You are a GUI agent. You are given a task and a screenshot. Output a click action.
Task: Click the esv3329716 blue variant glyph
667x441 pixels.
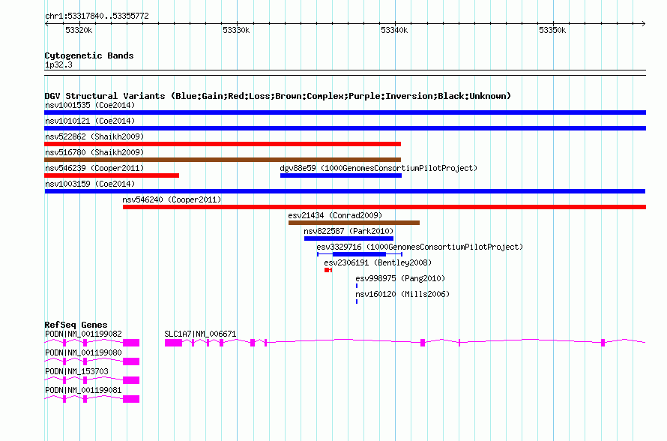(360, 254)
